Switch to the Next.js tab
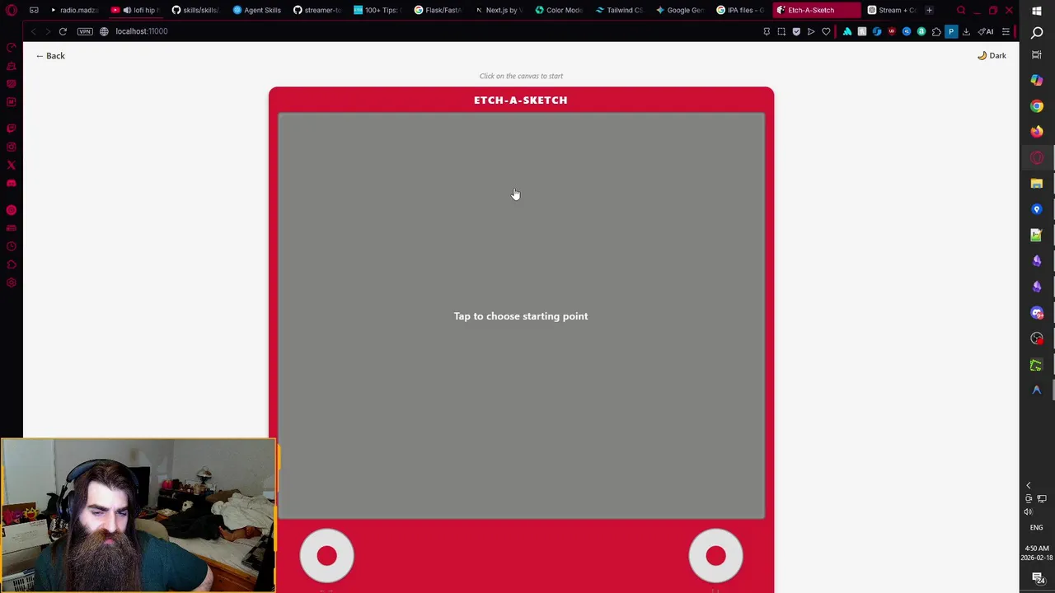Viewport: 1055px width, 593px height. click(499, 10)
